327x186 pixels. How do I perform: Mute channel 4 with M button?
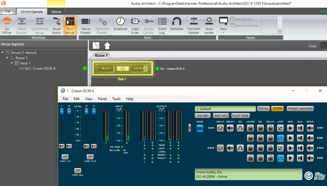click(x=94, y=146)
